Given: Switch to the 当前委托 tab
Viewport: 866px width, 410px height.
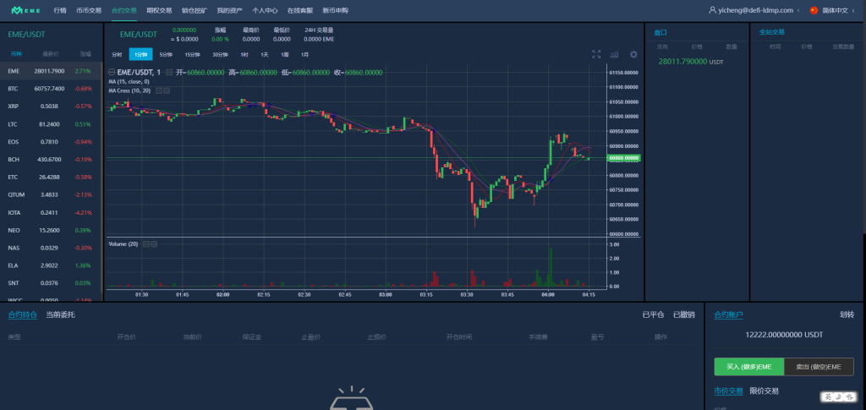Looking at the screenshot, I should (x=60, y=314).
